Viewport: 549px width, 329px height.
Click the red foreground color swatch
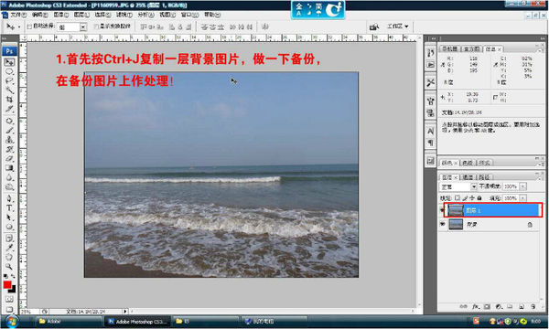click(7, 284)
